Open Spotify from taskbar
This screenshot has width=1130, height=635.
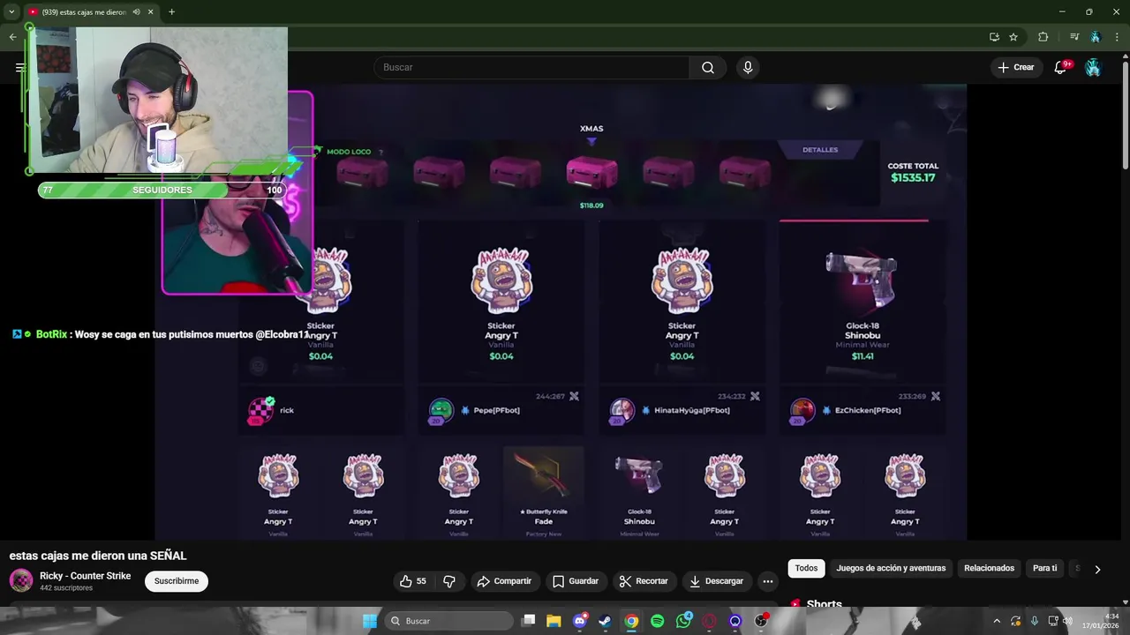tap(657, 621)
